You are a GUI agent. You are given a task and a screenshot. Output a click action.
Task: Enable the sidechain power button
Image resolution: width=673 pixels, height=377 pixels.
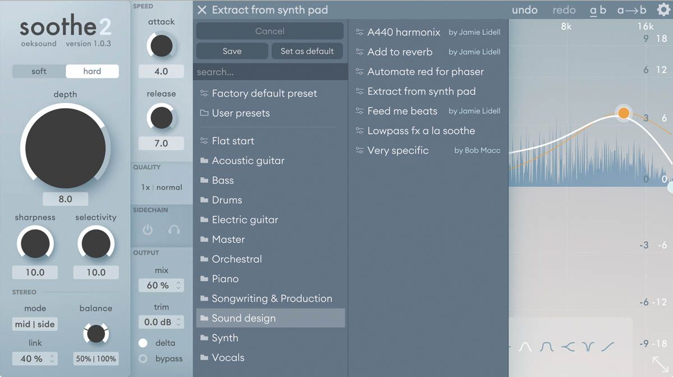point(147,229)
